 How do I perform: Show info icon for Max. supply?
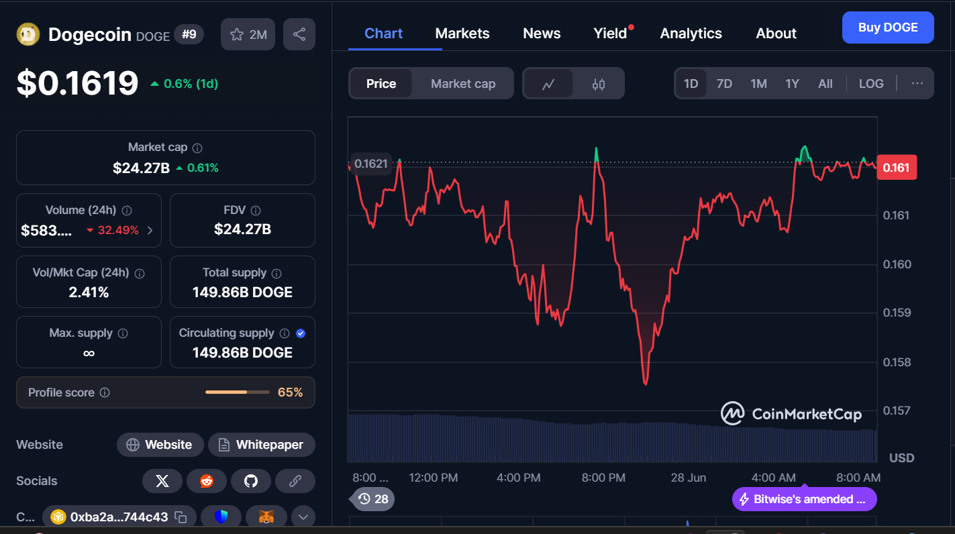point(123,333)
